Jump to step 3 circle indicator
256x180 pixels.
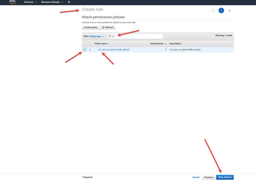pyautogui.click(x=229, y=11)
